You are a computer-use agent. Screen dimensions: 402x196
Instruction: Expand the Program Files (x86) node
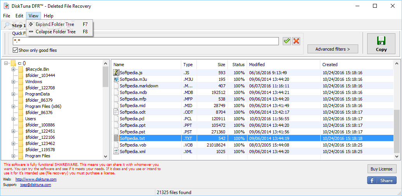point(13,106)
